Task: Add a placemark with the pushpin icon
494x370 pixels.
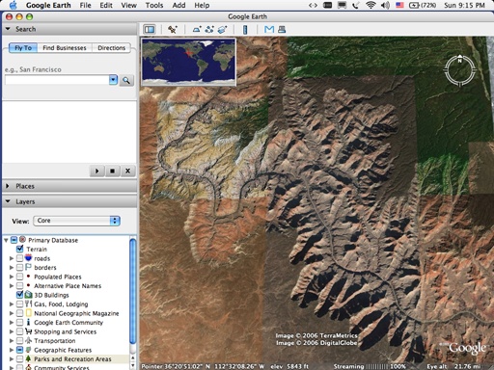Action: coord(173,30)
